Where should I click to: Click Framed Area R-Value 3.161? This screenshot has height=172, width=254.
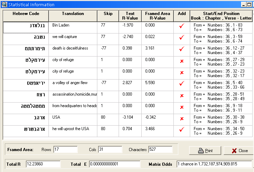150,48
